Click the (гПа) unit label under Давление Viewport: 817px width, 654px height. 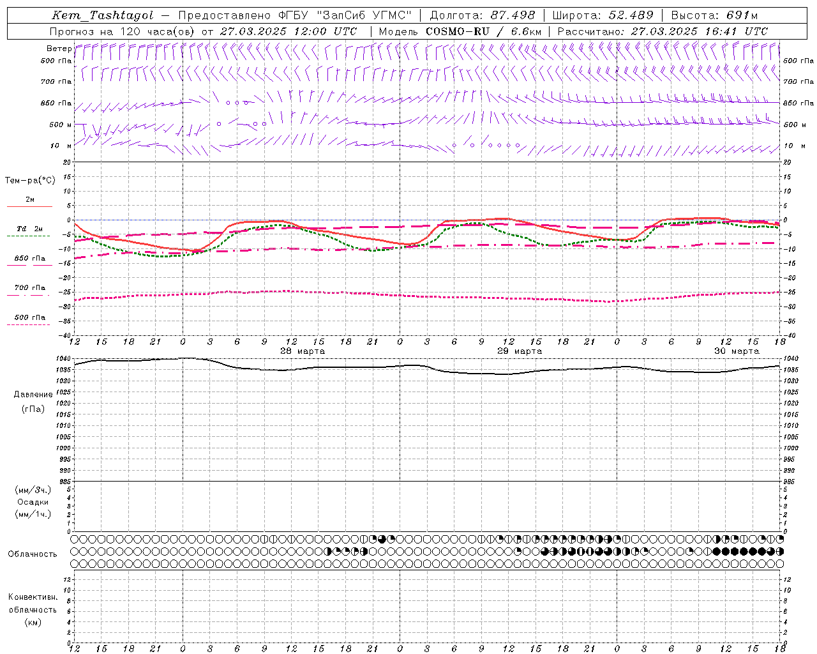pyautogui.click(x=33, y=409)
